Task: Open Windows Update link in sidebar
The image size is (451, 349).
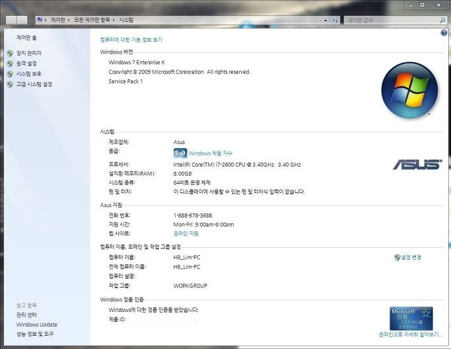Action: (x=37, y=325)
